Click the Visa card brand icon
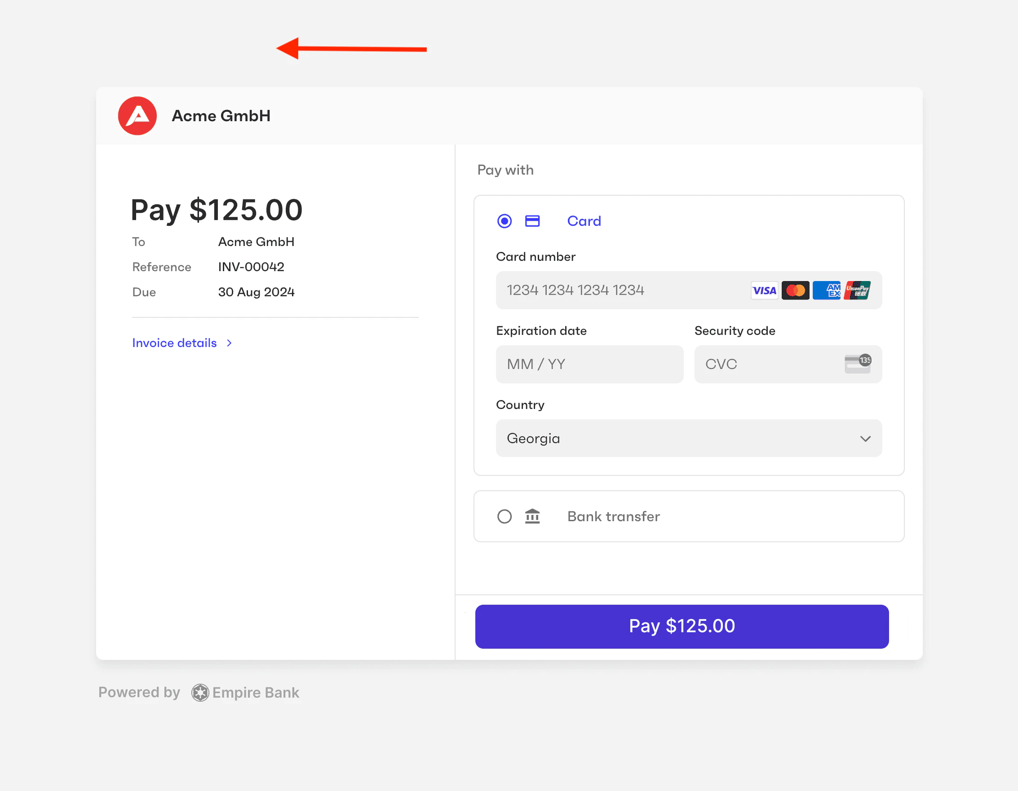The width and height of the screenshot is (1018, 791). [x=764, y=290]
